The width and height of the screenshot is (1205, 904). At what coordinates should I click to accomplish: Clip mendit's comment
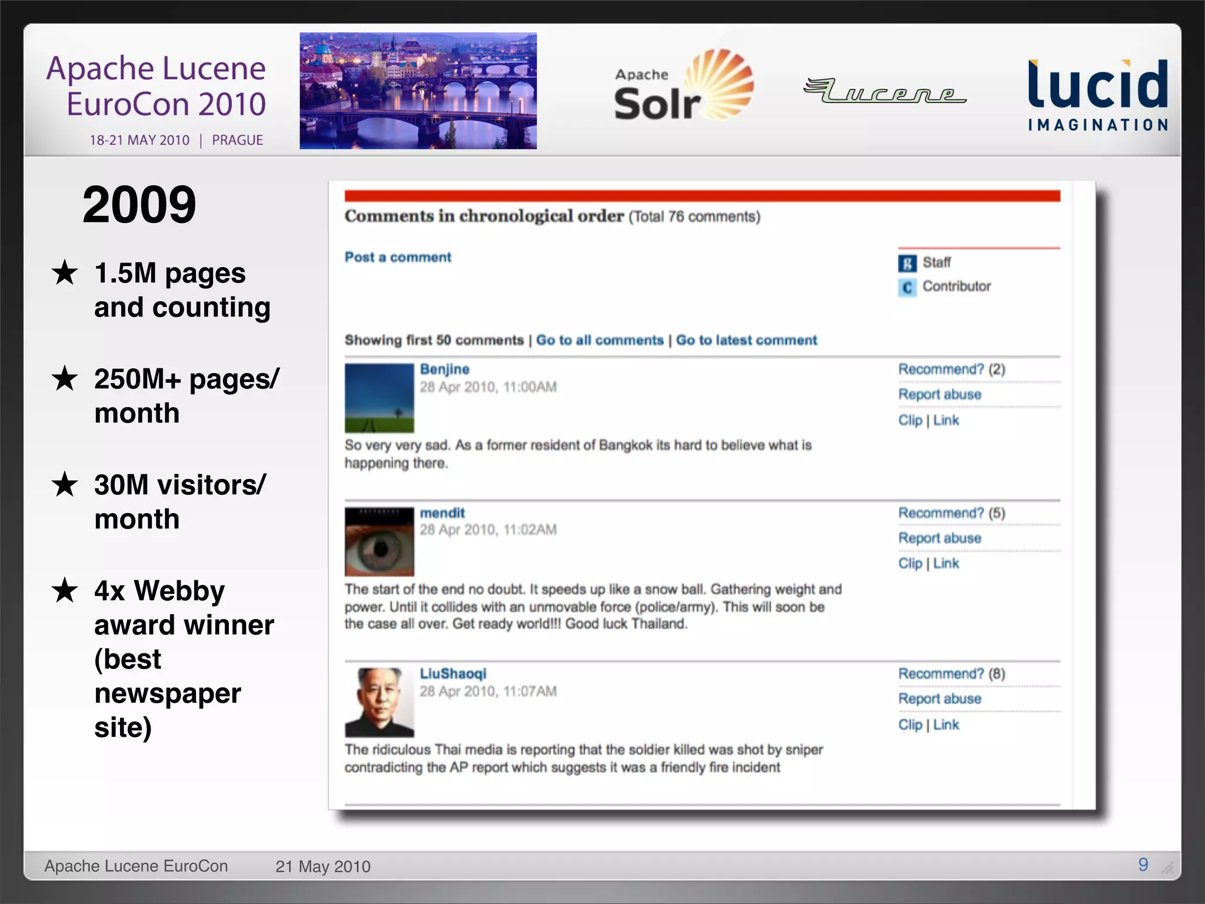pos(910,563)
